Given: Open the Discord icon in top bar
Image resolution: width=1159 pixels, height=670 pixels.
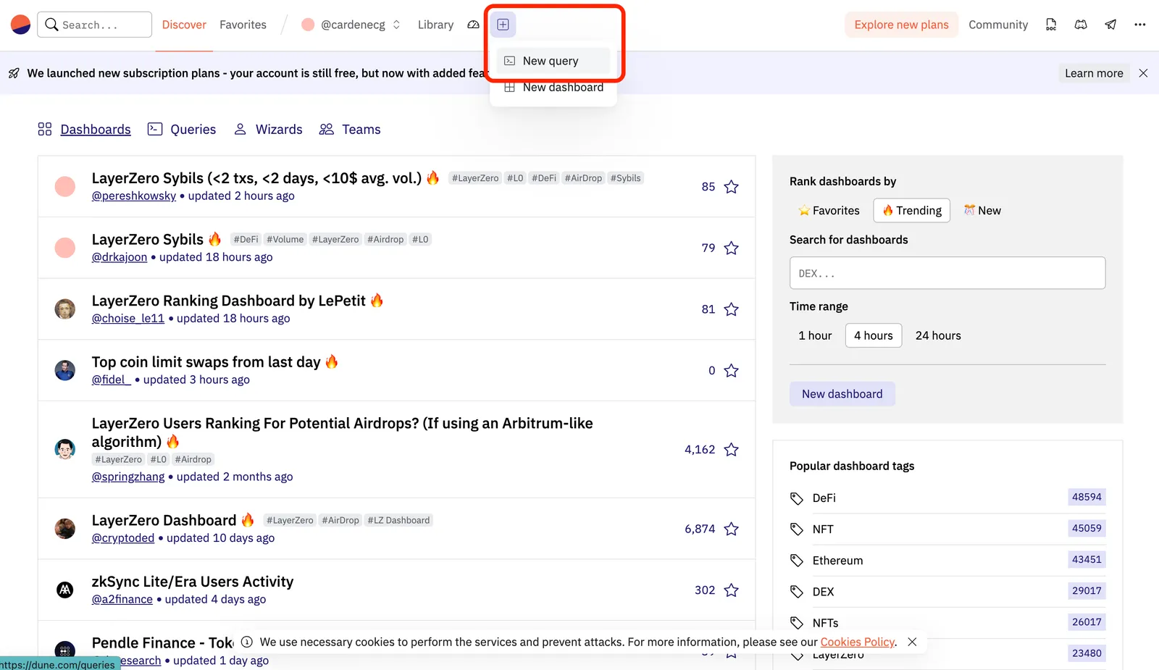Looking at the screenshot, I should click(x=1081, y=25).
